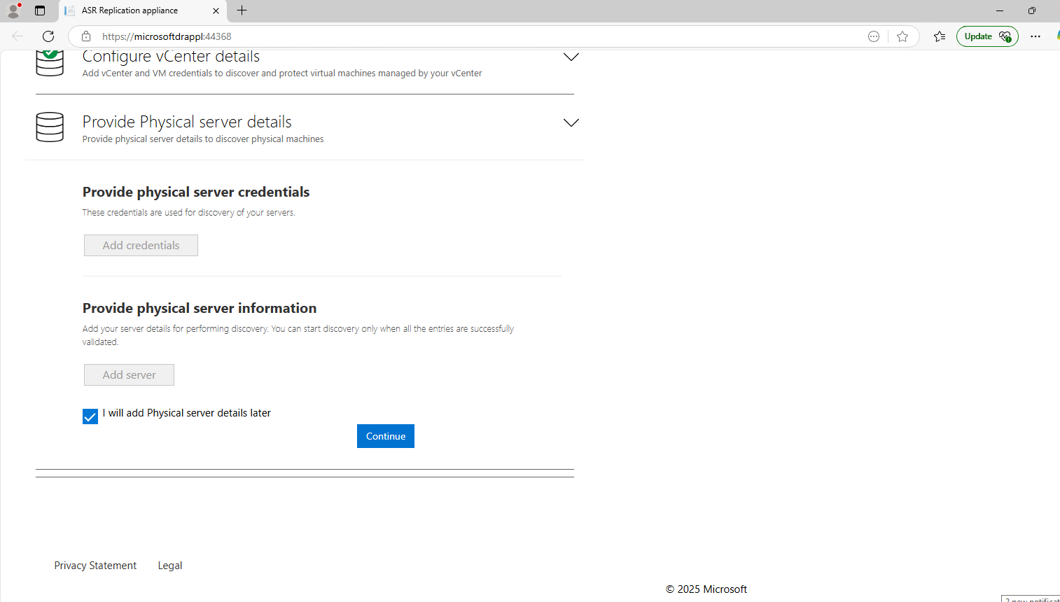Click the browser back arrow

[x=18, y=36]
